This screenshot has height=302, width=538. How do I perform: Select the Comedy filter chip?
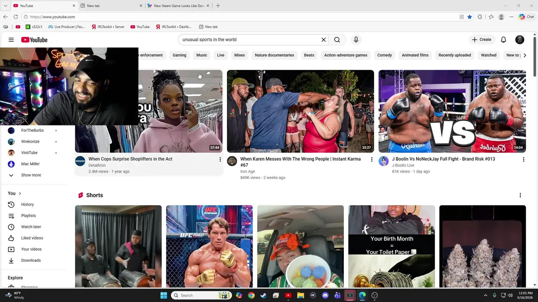pos(385,55)
